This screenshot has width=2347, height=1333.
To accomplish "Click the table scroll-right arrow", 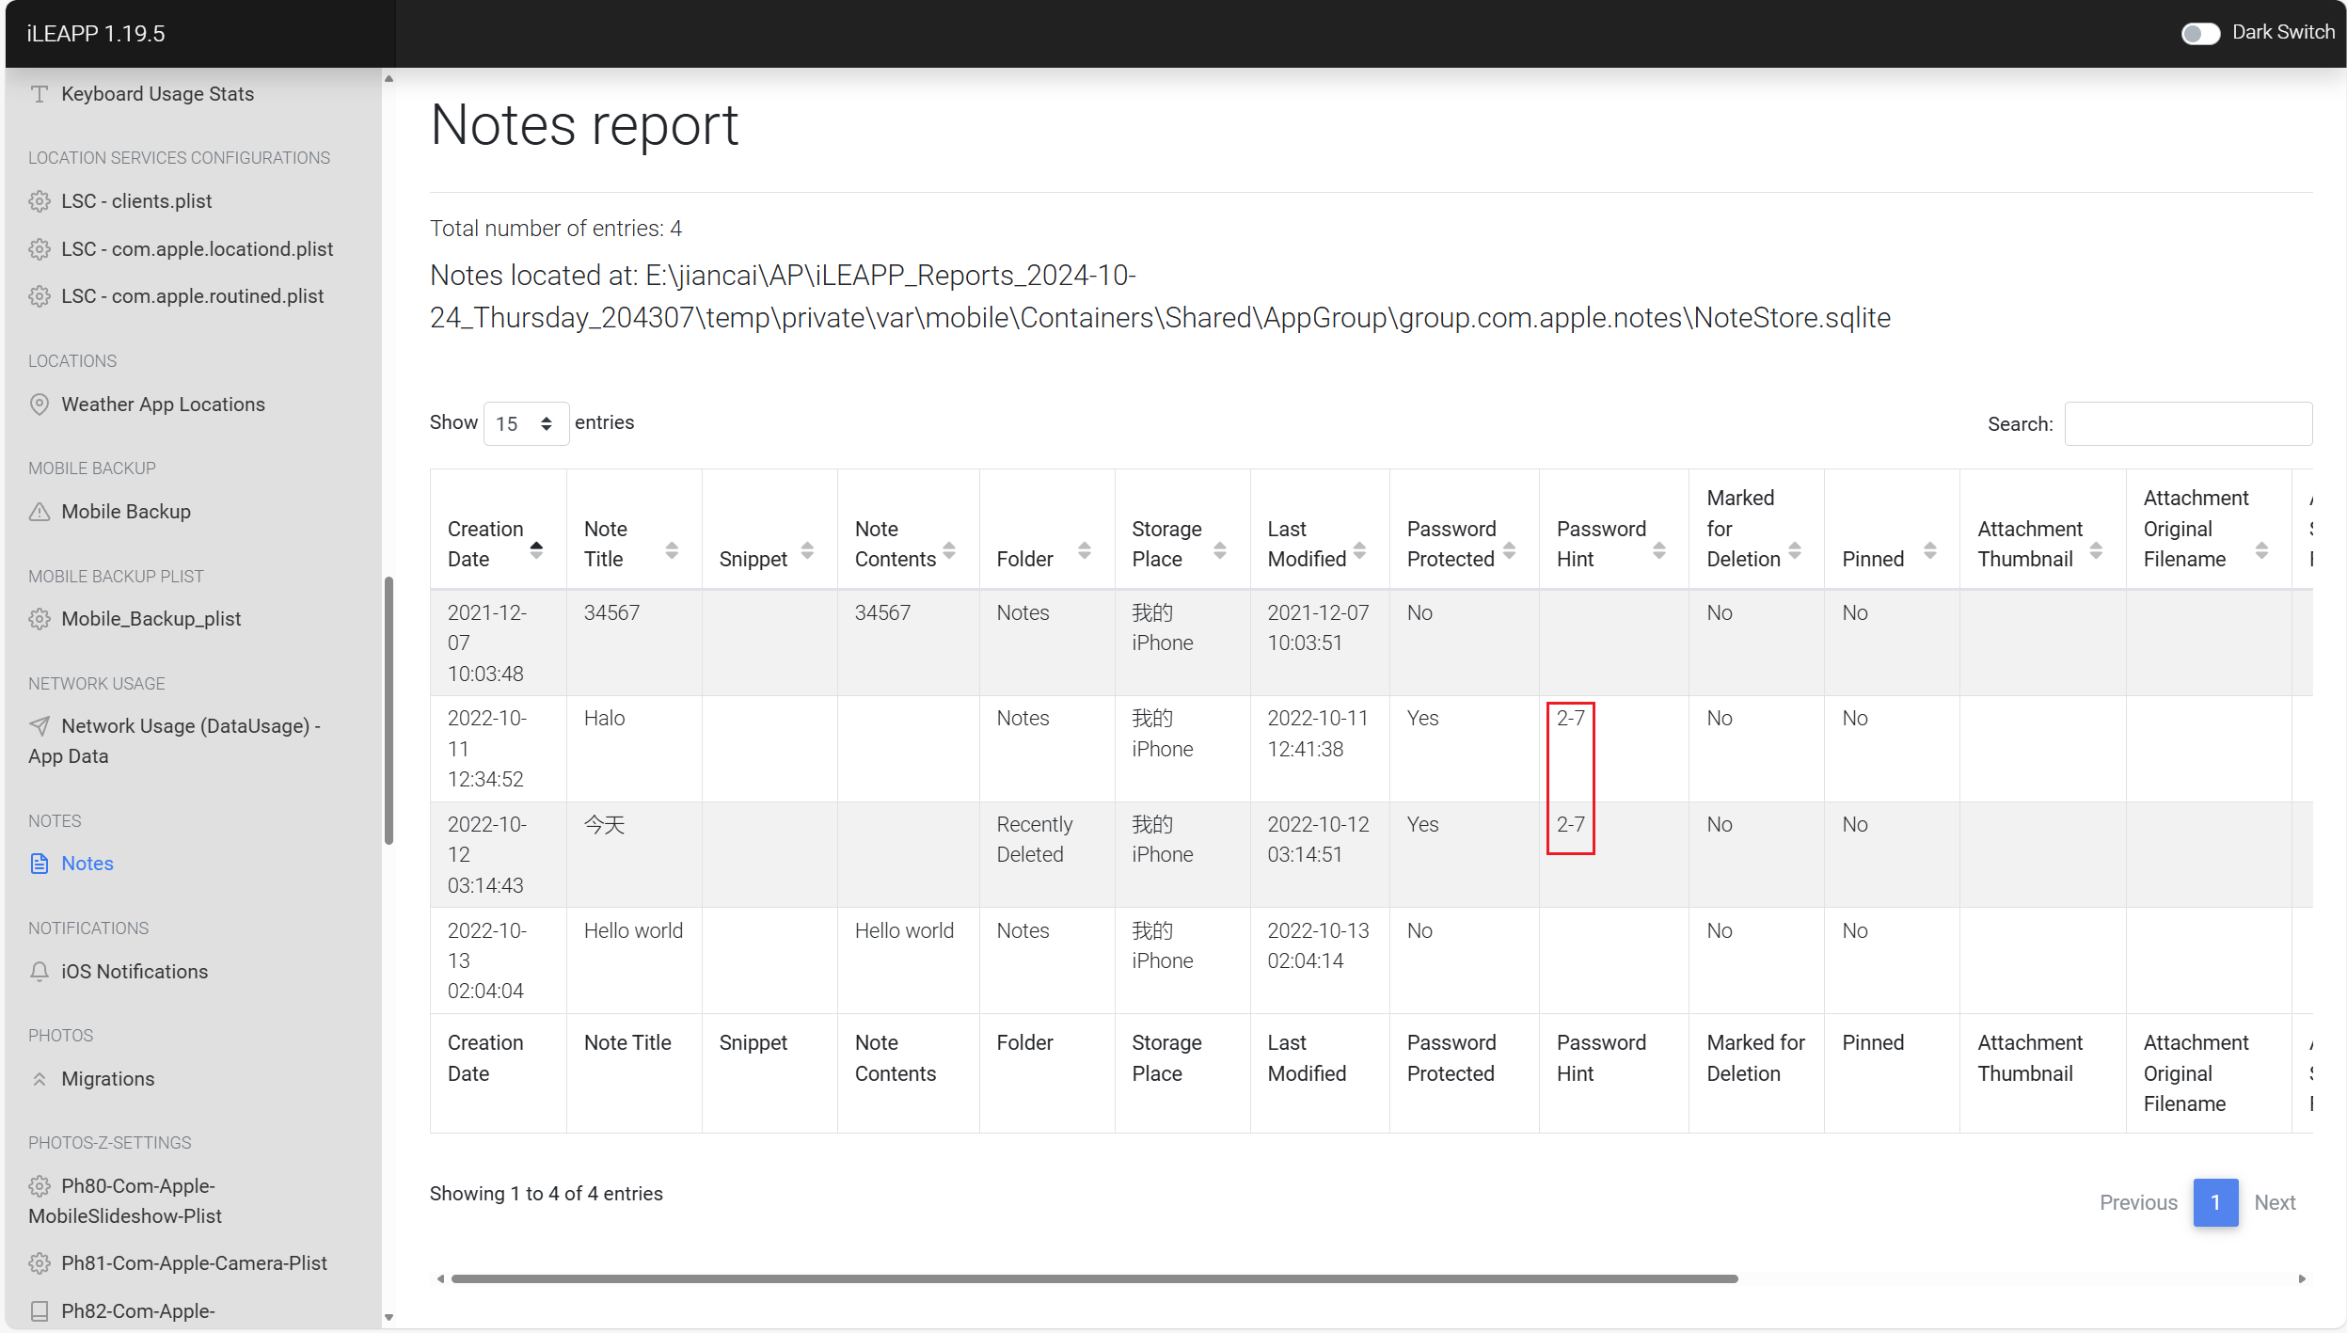I will pos(2302,1278).
